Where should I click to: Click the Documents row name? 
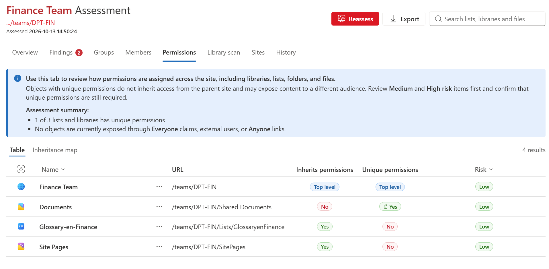pos(56,207)
